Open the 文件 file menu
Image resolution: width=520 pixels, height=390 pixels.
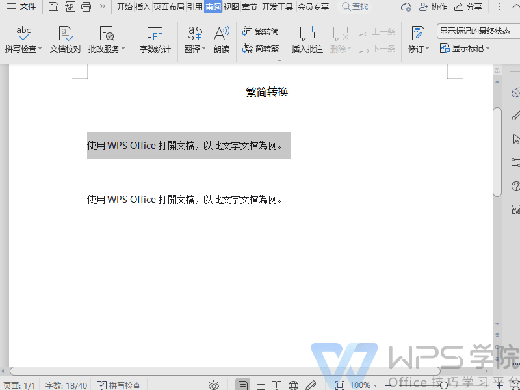(21, 6)
